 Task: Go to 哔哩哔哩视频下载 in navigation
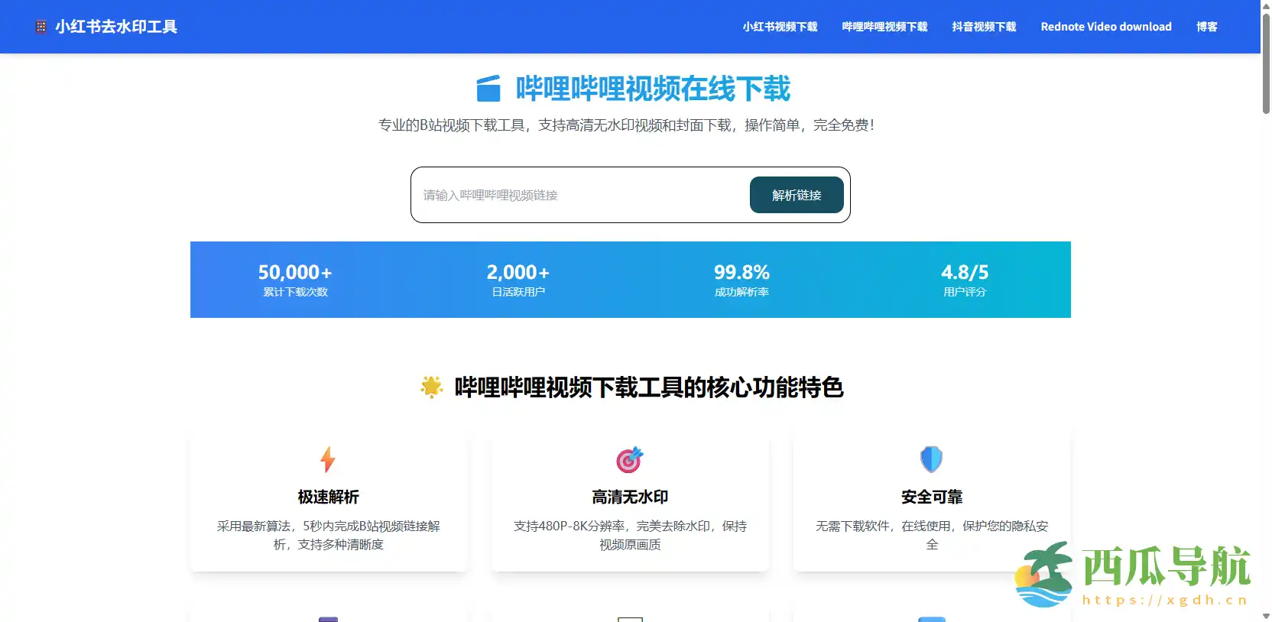884,27
